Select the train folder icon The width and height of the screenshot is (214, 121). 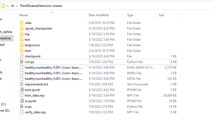[x=22, y=51]
